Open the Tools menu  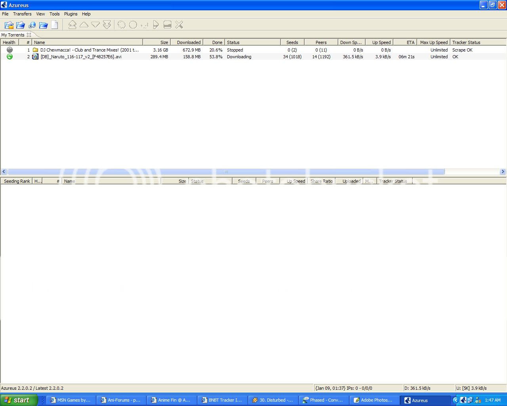[x=55, y=14]
